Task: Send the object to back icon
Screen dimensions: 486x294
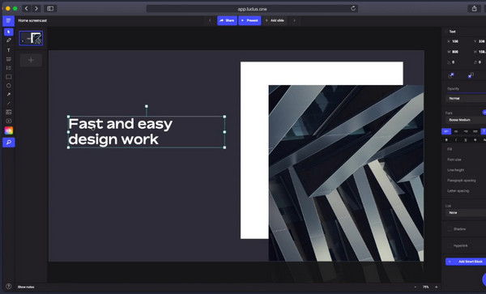Action: 471,75
